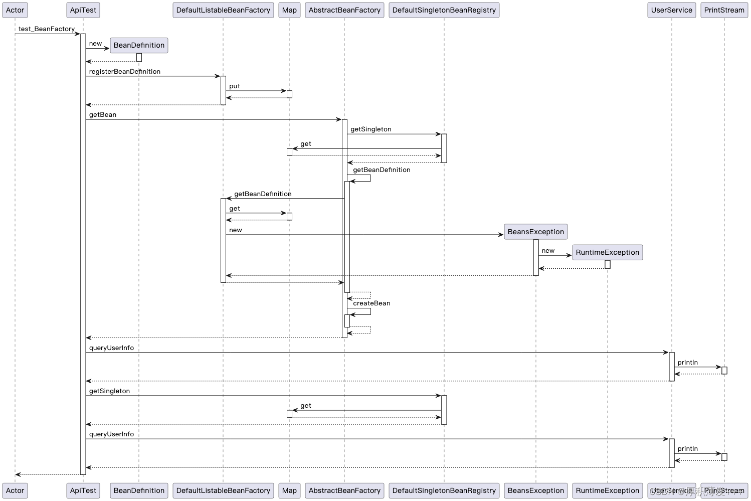The width and height of the screenshot is (751, 501).
Task: Click the BeansException box in the footer row
Action: point(536,490)
